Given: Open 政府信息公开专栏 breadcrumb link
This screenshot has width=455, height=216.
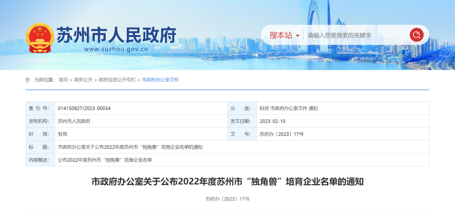Looking at the screenshot, I should (117, 80).
